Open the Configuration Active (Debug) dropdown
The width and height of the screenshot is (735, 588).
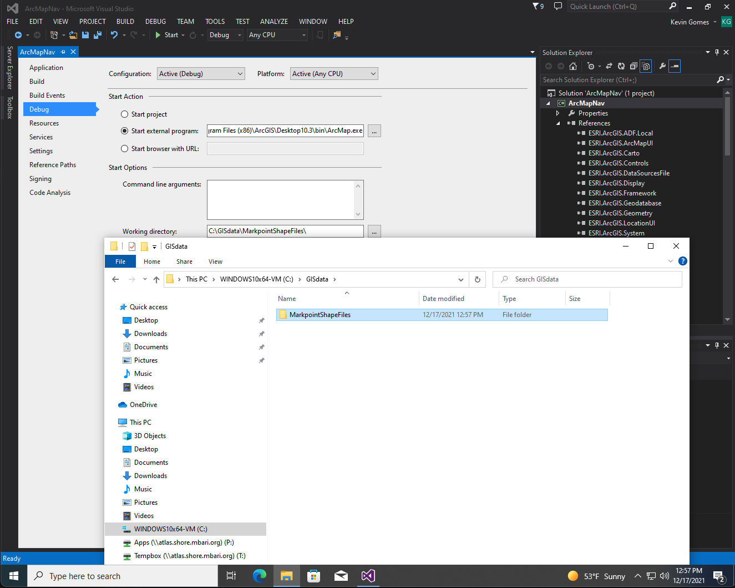coord(201,74)
